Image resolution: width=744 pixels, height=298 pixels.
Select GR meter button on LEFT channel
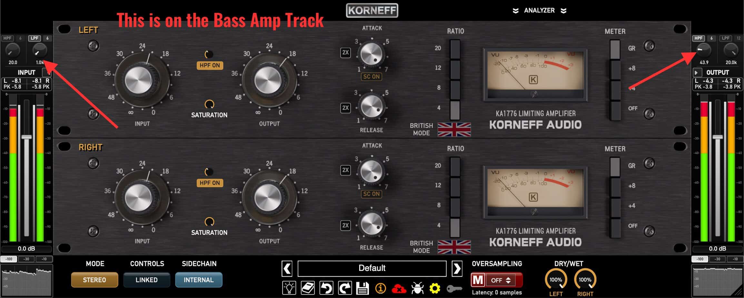(x=615, y=50)
